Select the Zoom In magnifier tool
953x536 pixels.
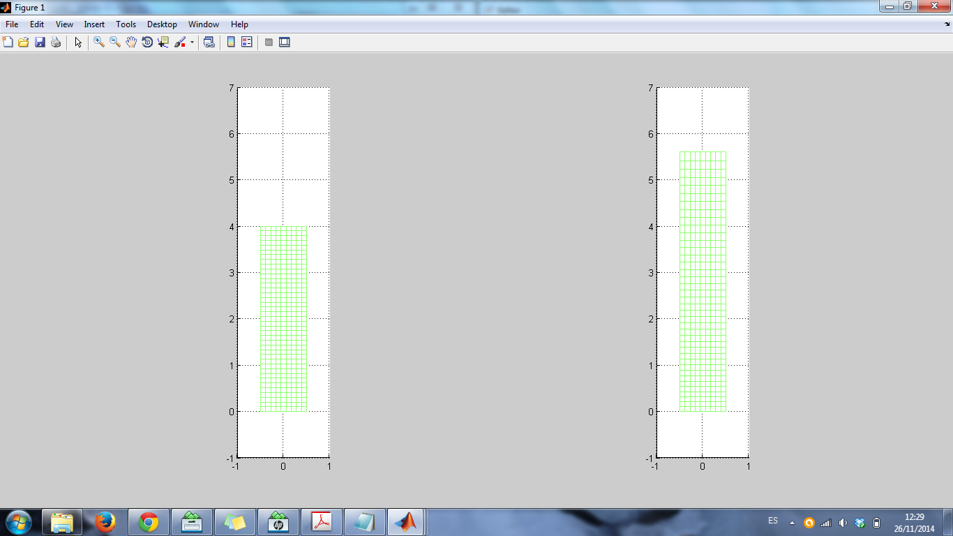(99, 43)
